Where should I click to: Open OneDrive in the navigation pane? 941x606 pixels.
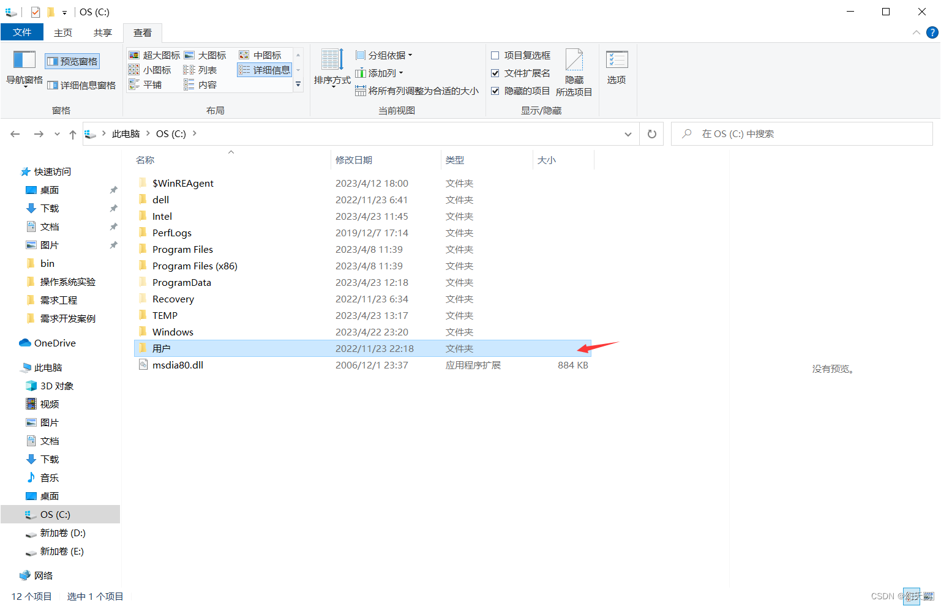(54, 343)
